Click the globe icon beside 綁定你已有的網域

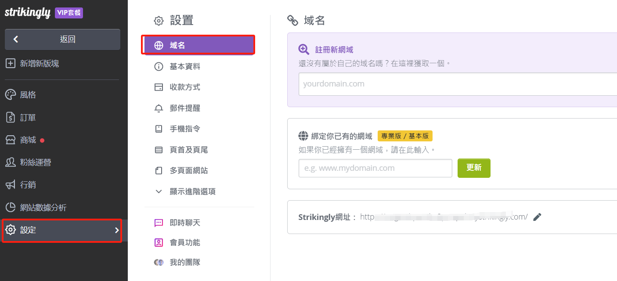(303, 136)
